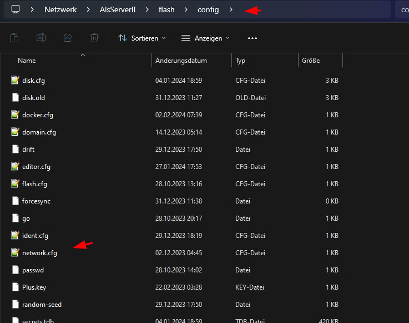Click date 22.02.2023 03:28 of Plus.key

click(179, 287)
